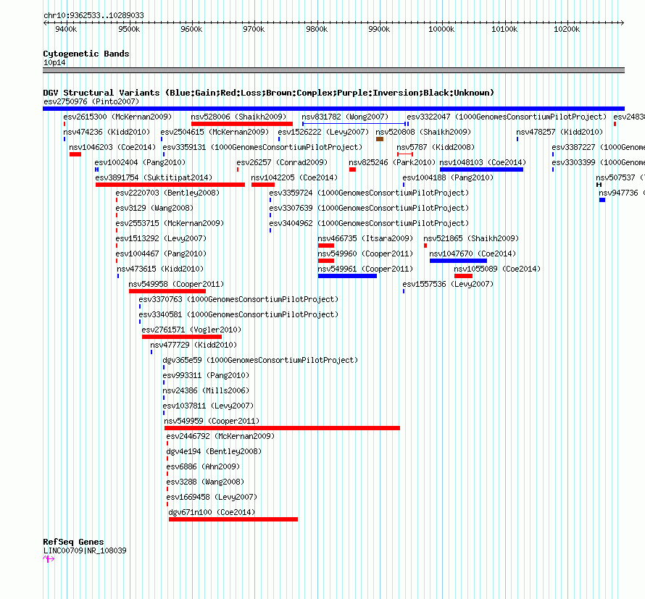Click the 9800k ruler tick label
This screenshot has width=645, height=599.
[317, 29]
